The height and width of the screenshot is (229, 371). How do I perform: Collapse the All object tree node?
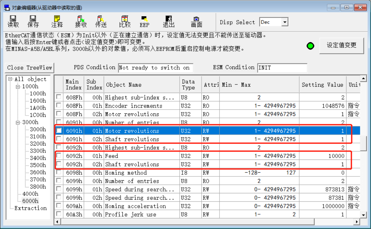coord(10,79)
